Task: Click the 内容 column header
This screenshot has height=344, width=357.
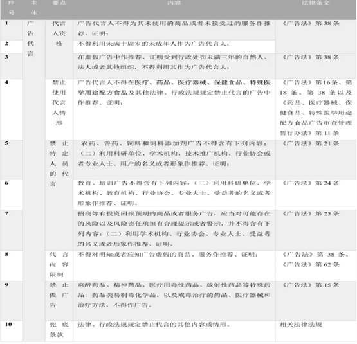Action: [x=174, y=3]
